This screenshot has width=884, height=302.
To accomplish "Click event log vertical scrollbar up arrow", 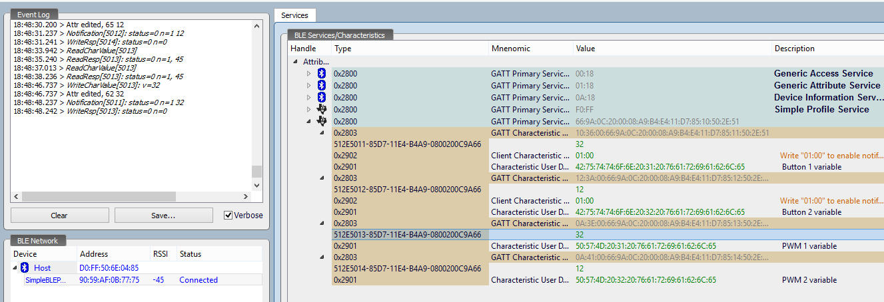I will point(256,25).
